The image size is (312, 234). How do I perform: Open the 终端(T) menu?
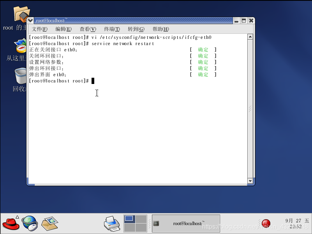click(x=112, y=29)
